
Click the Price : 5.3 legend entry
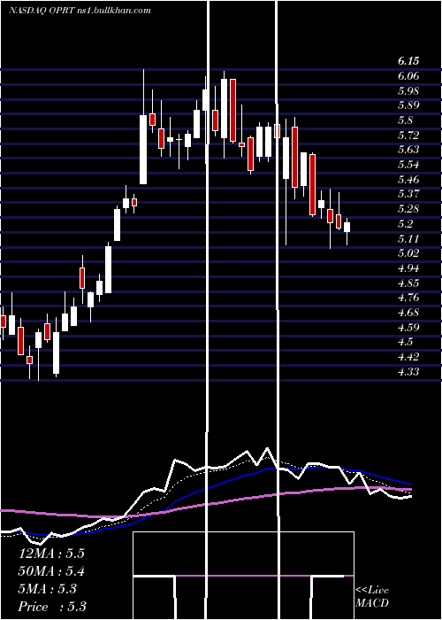point(52,607)
